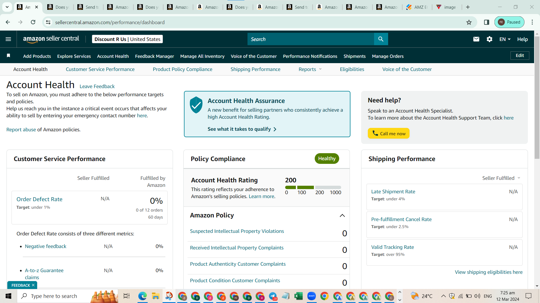
Task: View site information icon in address bar
Action: coord(48,22)
